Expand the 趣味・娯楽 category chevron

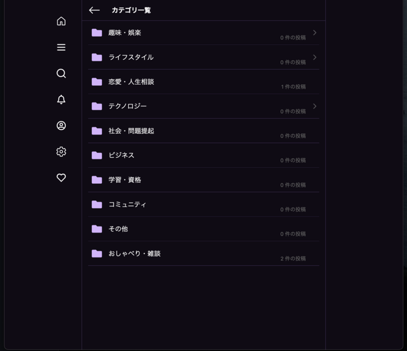coord(315,33)
